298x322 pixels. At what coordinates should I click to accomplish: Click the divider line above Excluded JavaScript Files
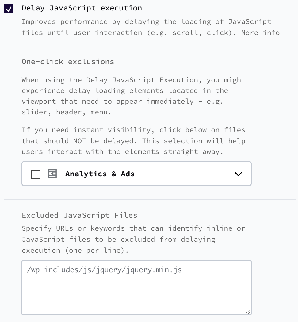150,200
